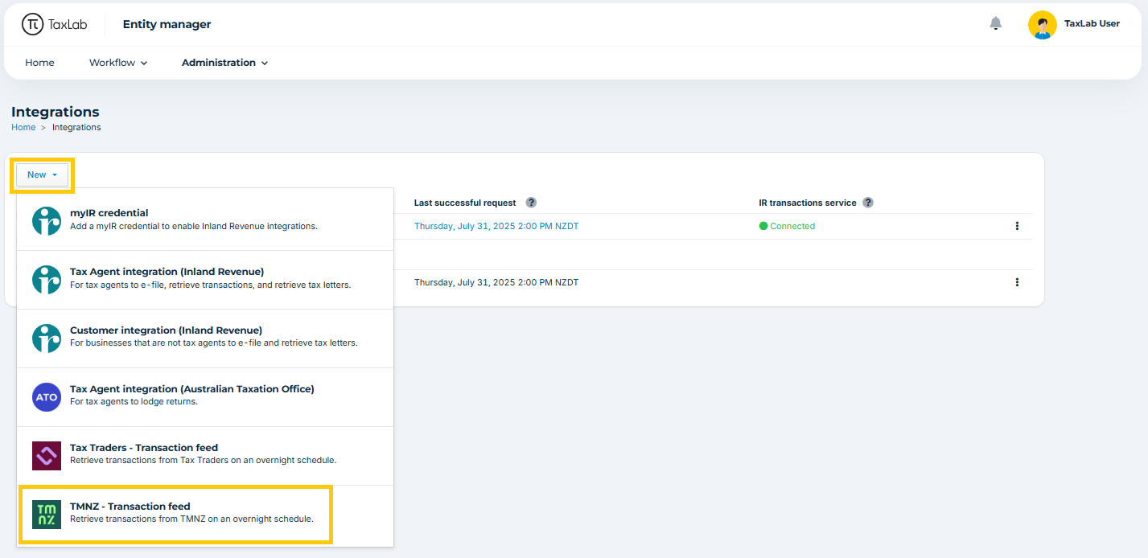
Task: Click the ATO logo icon
Action: [47, 396]
